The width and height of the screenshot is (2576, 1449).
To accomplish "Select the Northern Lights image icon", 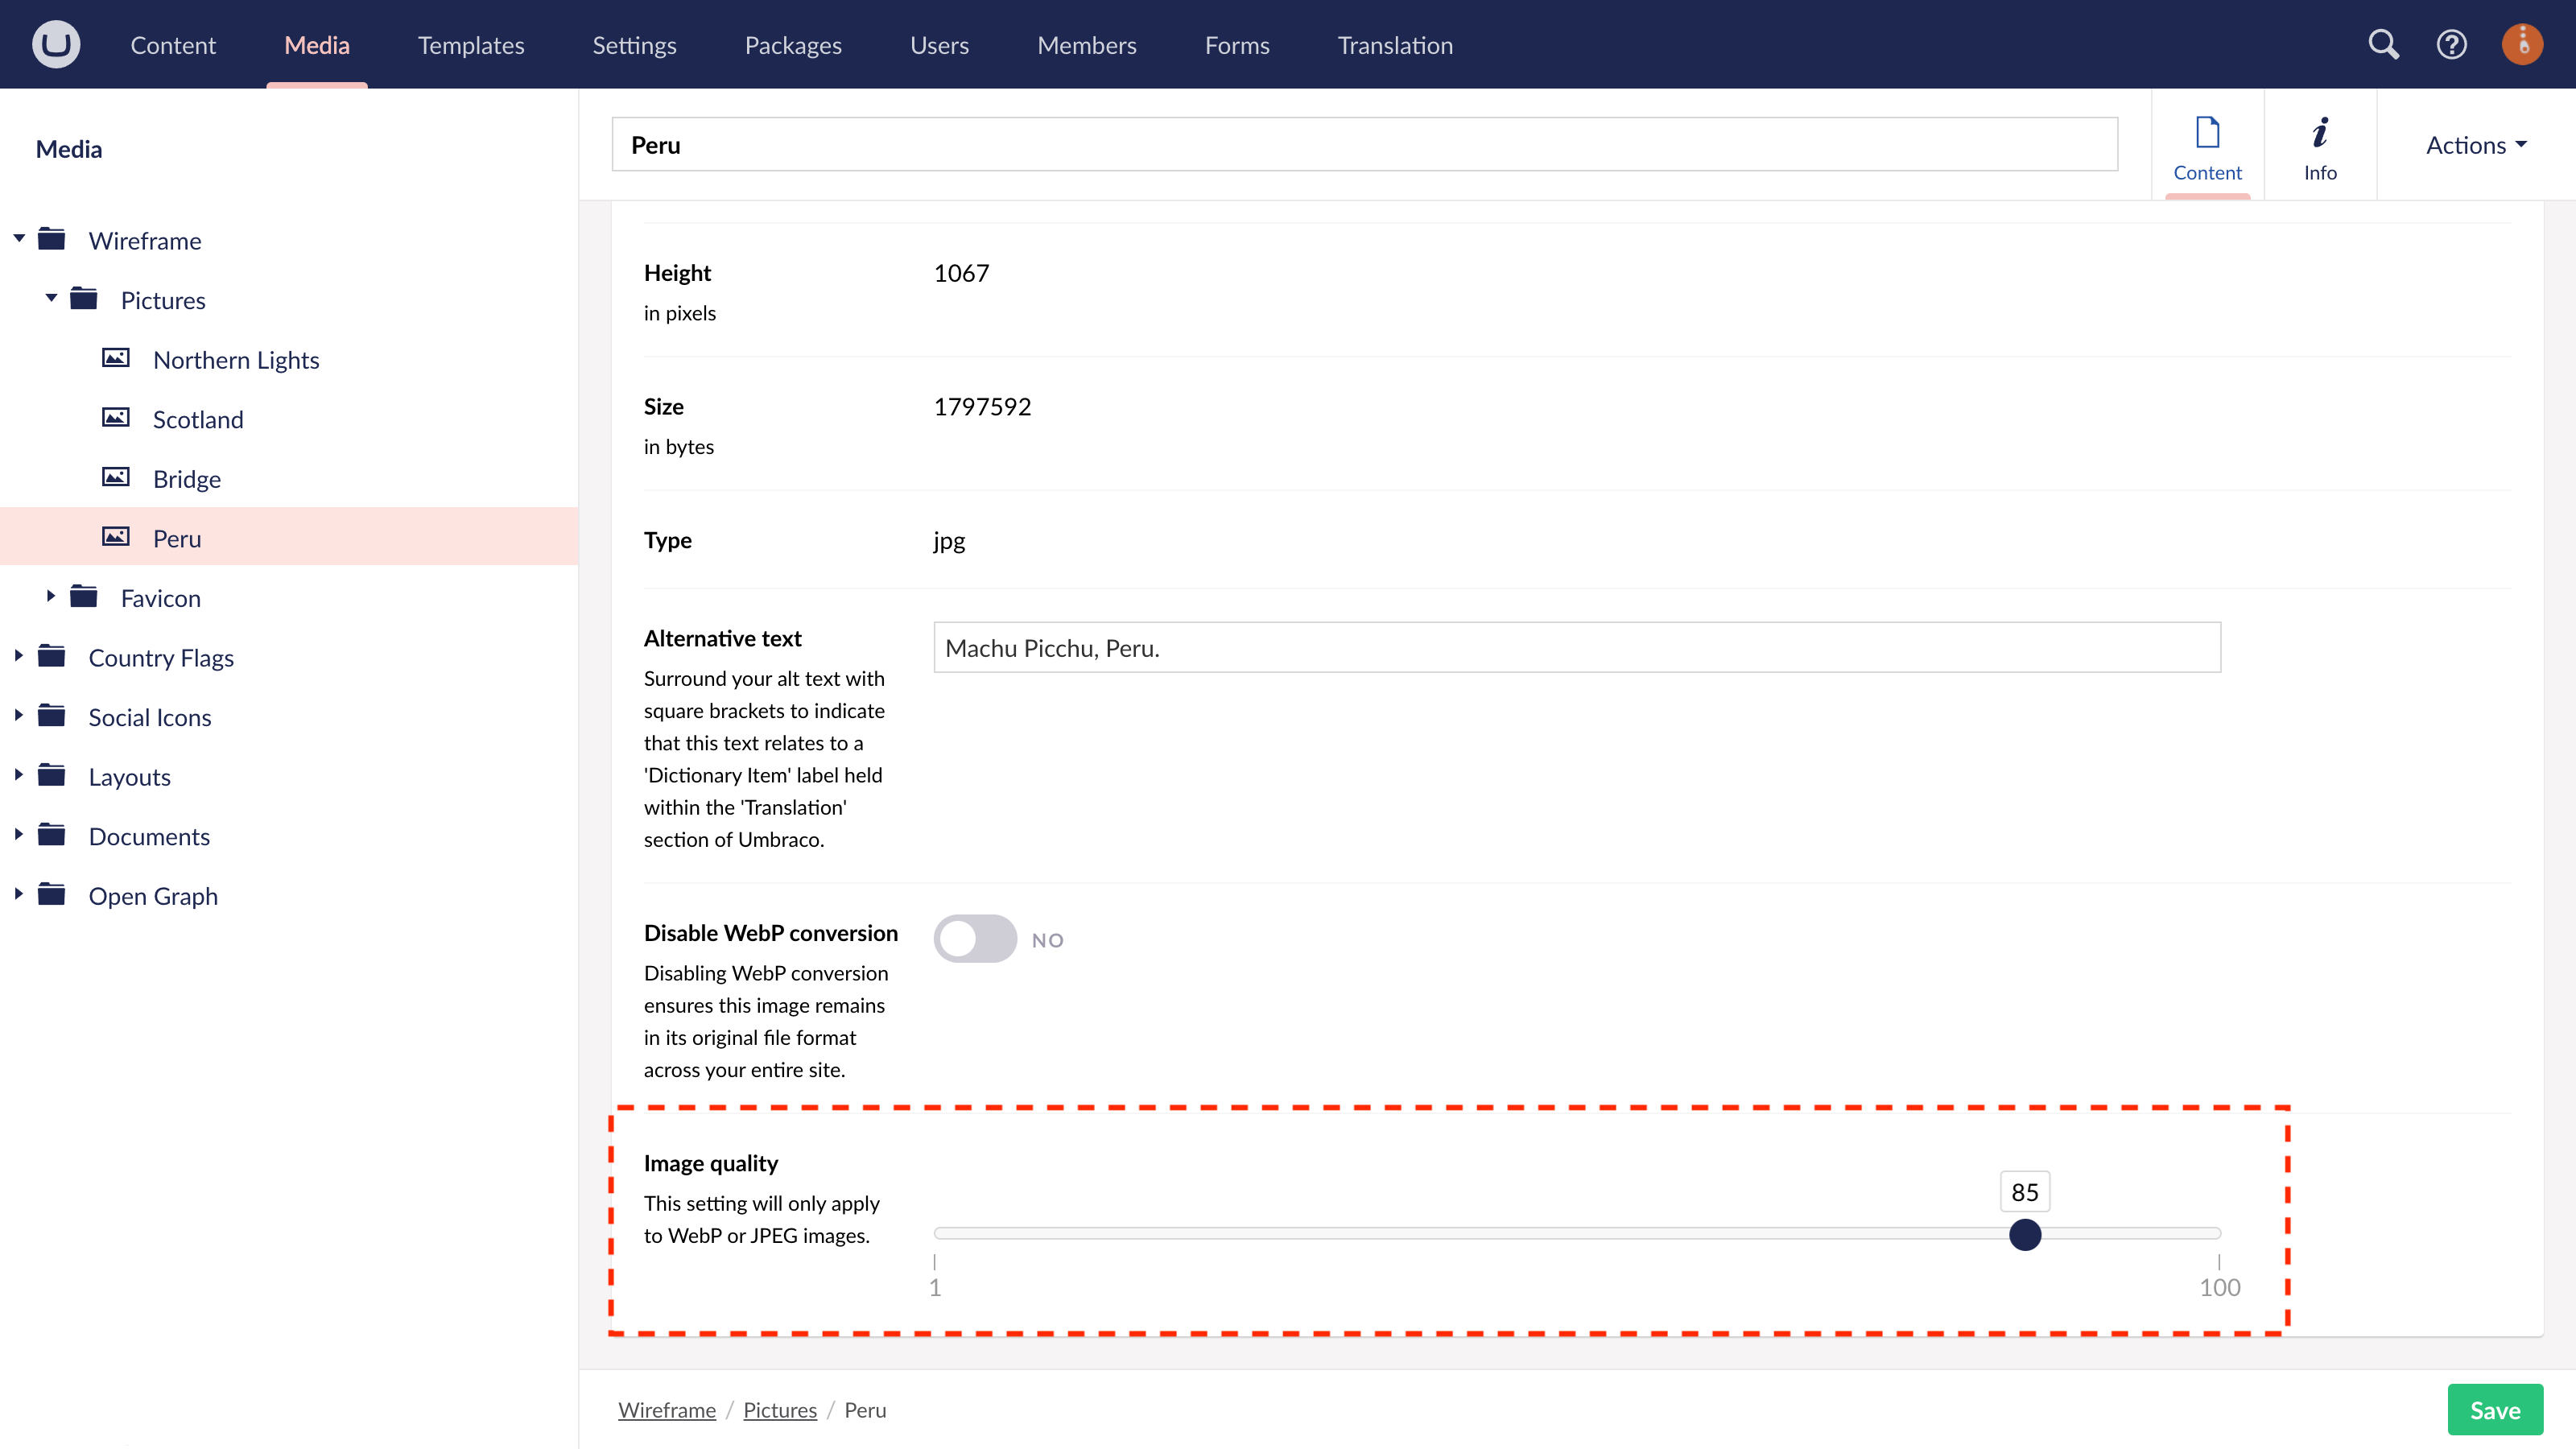I will click(115, 358).
